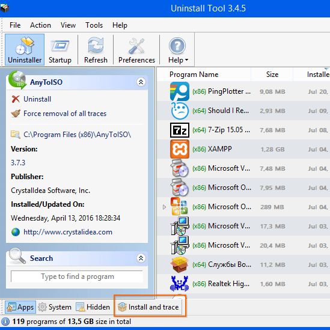Select the 7-Zip 15.05 ... row text
Viewport: 330px width, 330px height.
pyautogui.click(x=221, y=130)
